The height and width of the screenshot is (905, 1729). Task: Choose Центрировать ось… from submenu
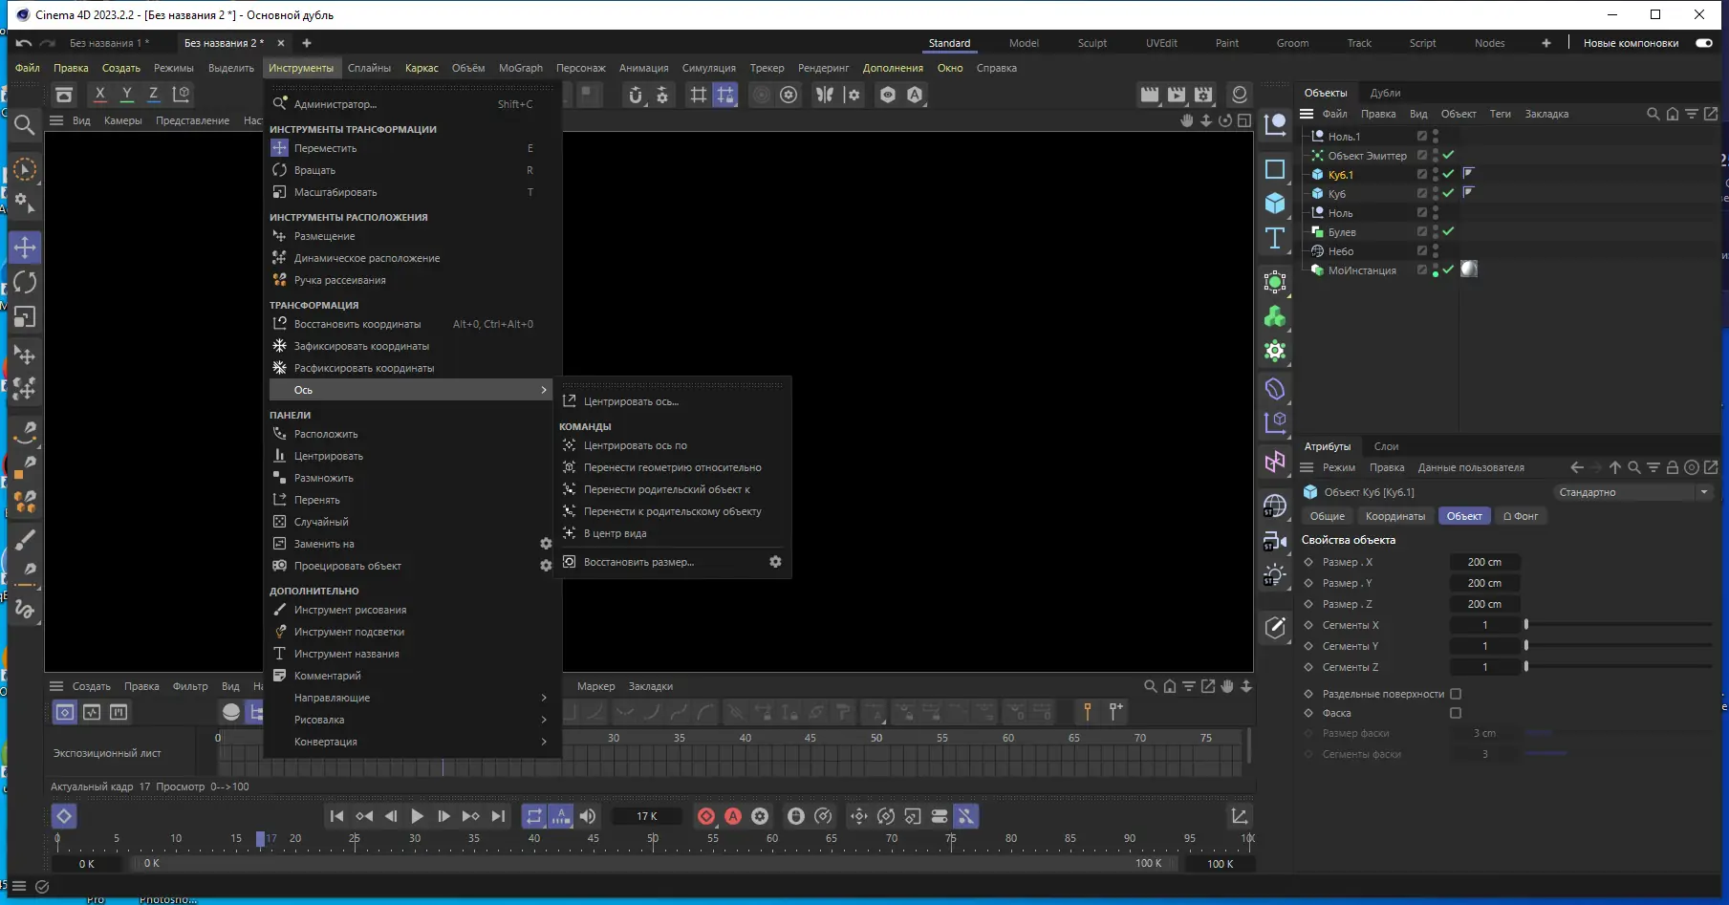[x=631, y=401]
